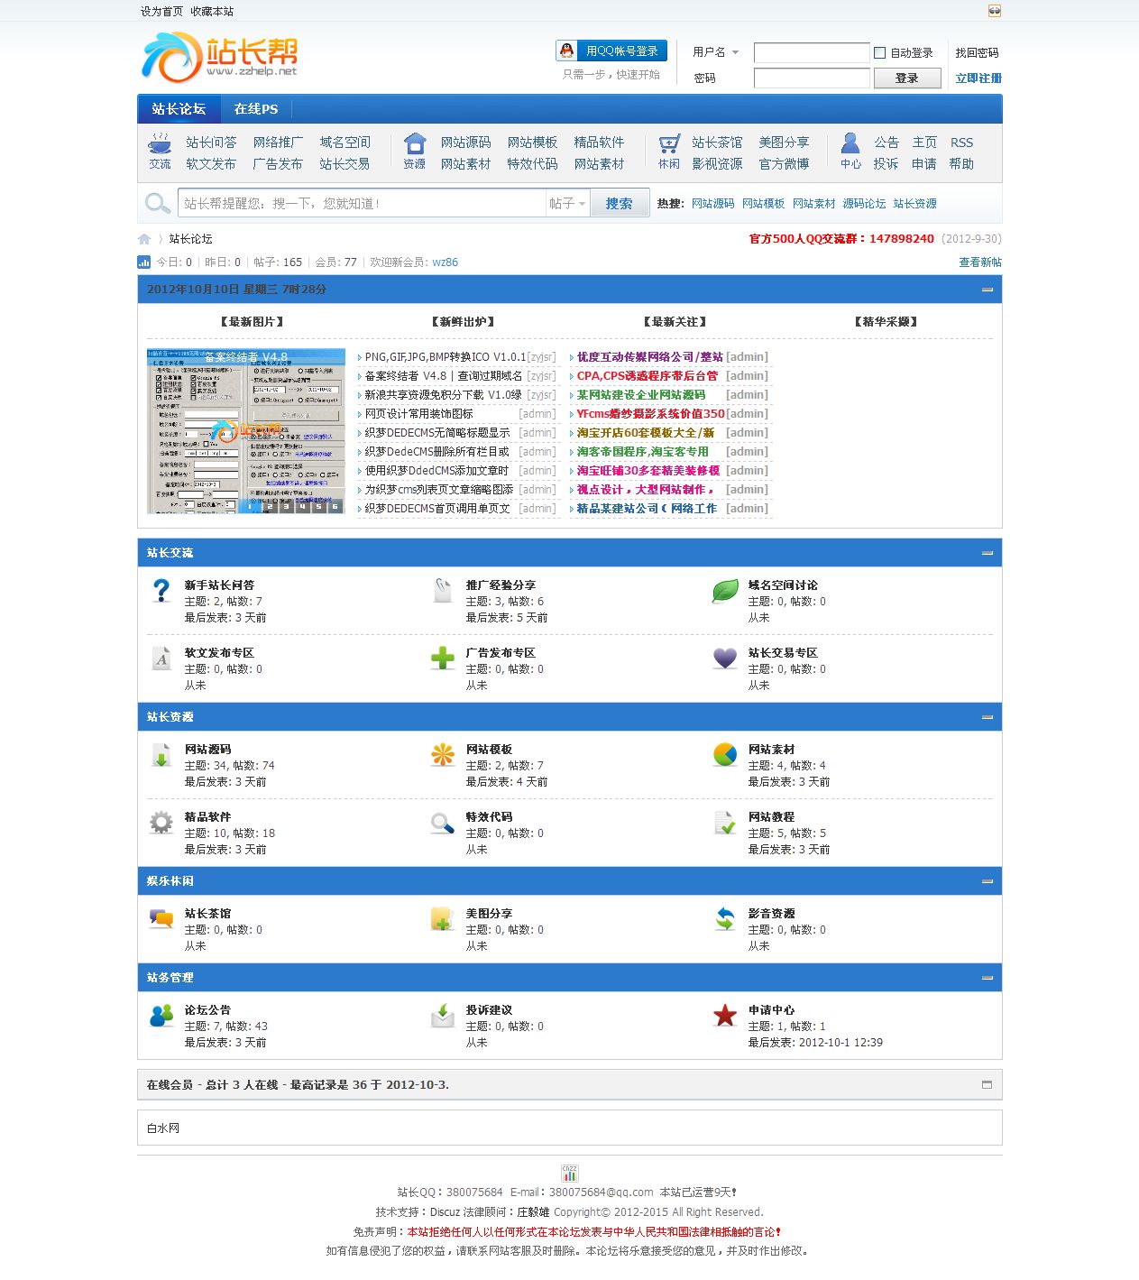The image size is (1139, 1280).
Task: Click the 立即注册 register link
Action: [x=978, y=78]
